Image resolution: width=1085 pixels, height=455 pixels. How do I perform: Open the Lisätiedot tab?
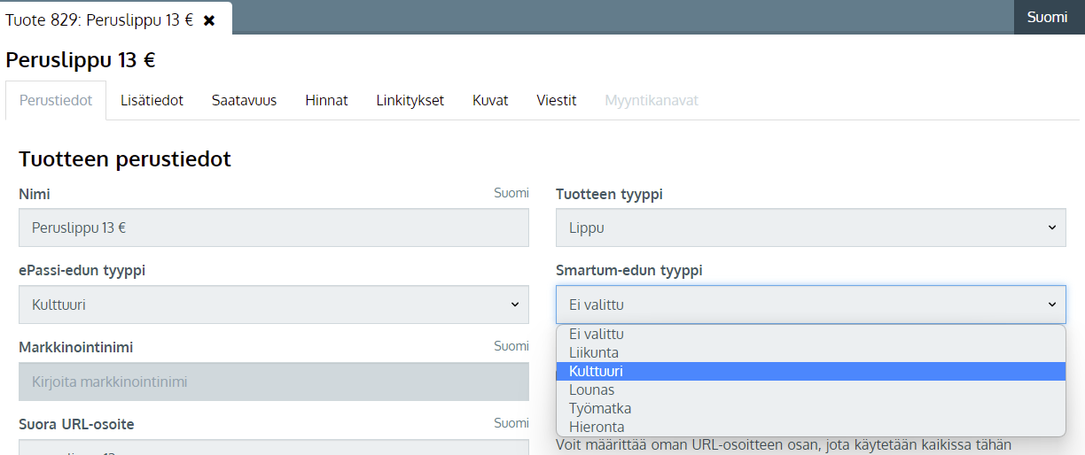152,100
